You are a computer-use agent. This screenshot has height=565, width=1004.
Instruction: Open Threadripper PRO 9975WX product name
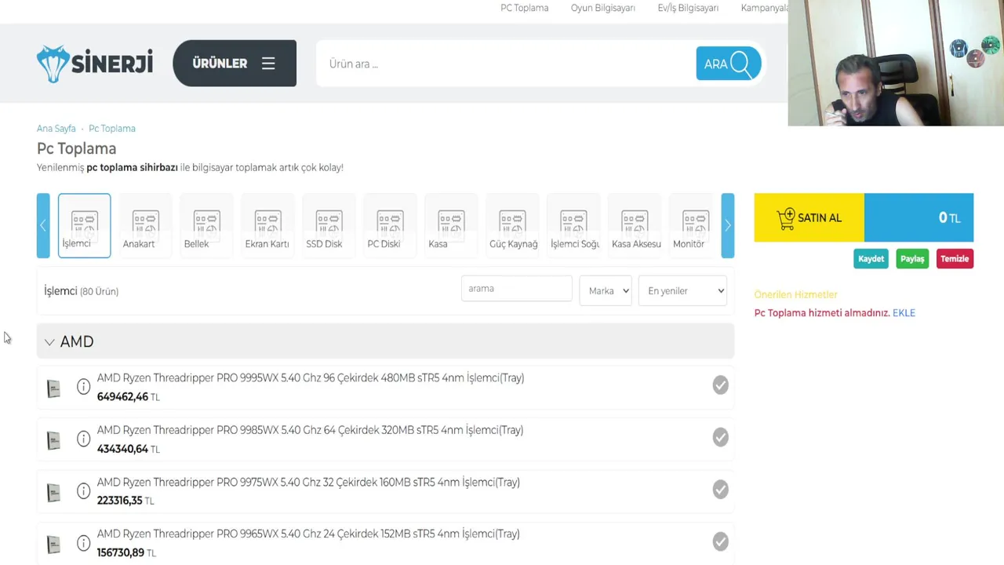coord(308,483)
